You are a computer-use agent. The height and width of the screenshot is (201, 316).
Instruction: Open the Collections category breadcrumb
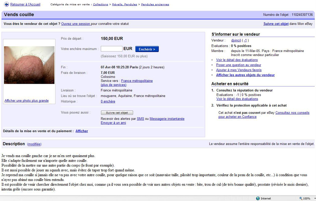[100, 5]
